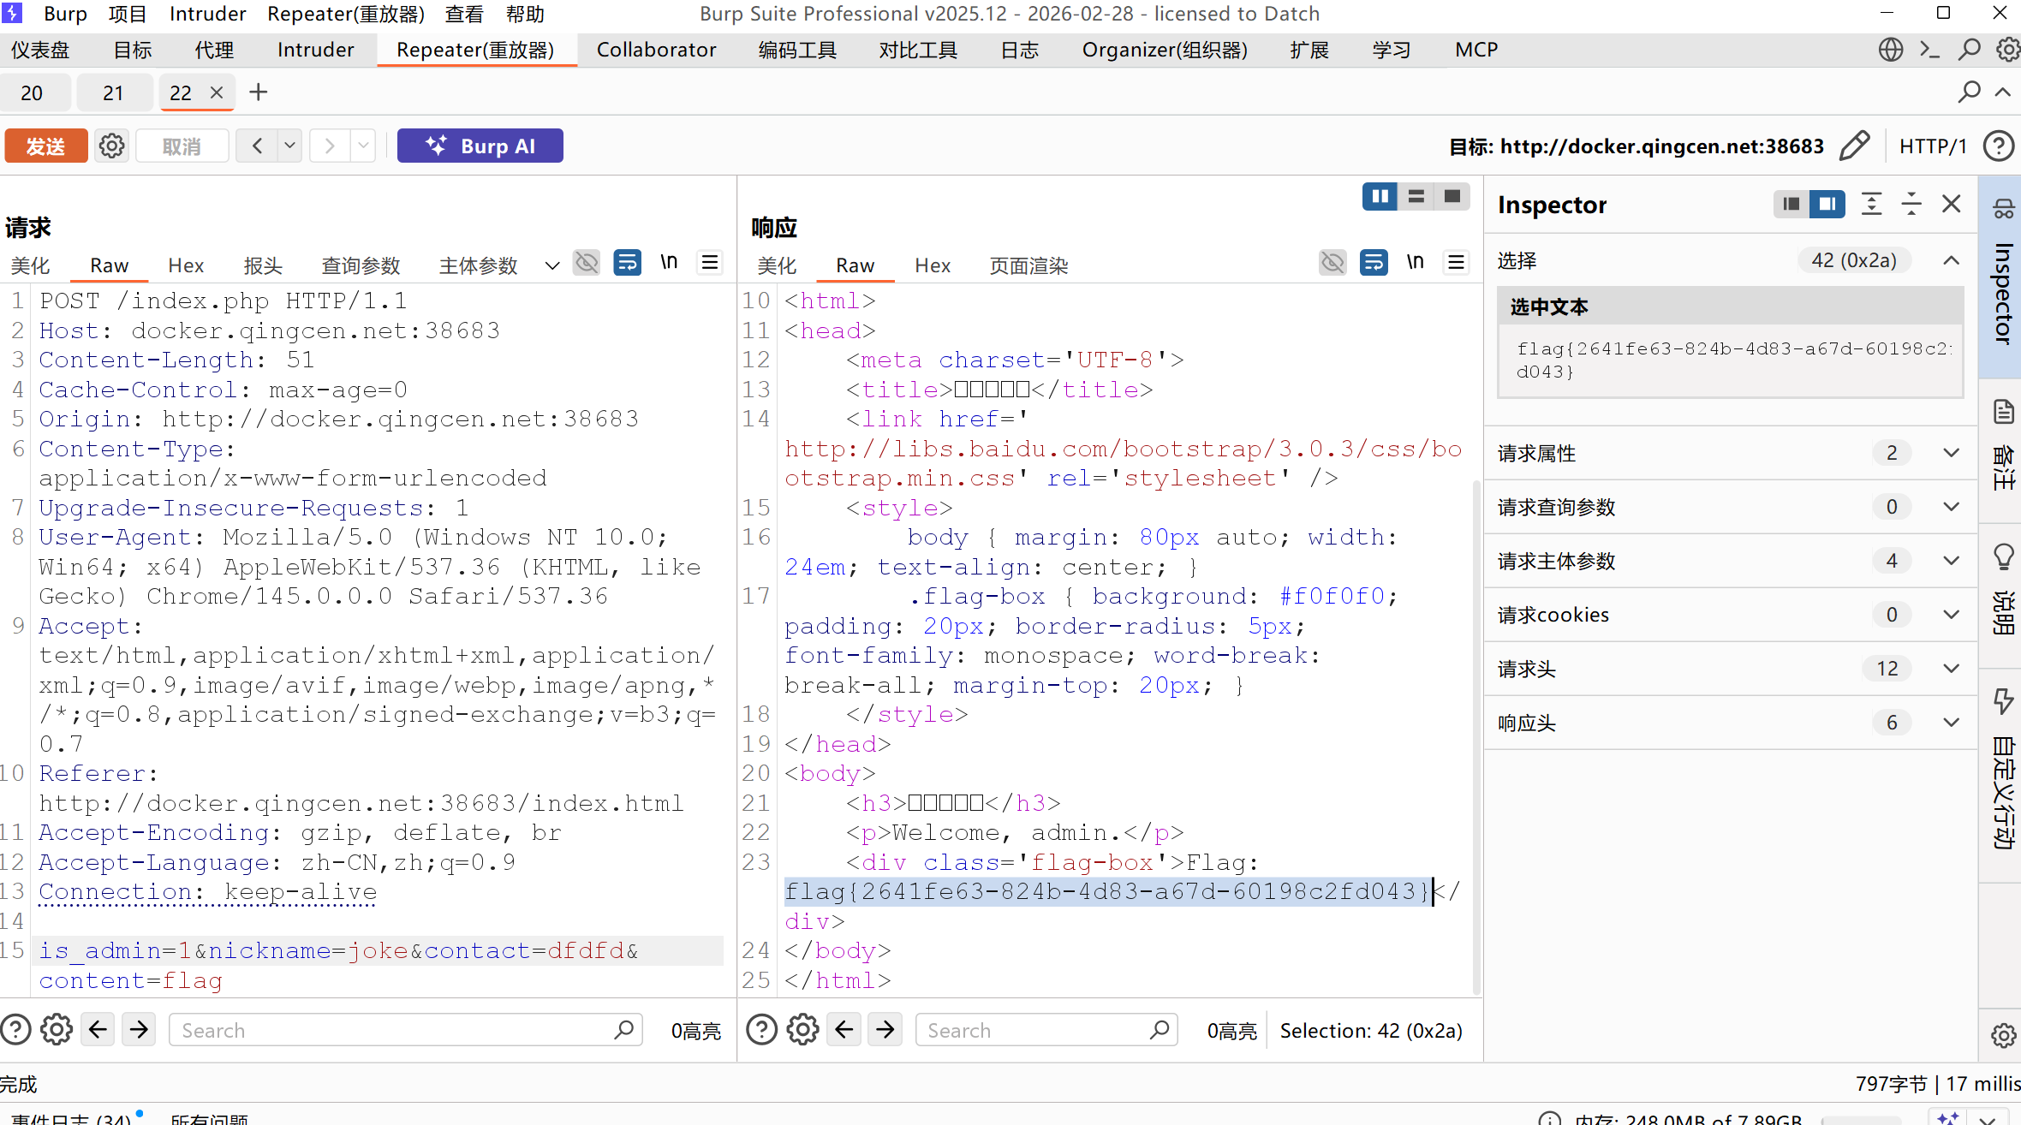Screen dimensions: 2021x1125
Task: Click the Burp AI button
Action: (480, 146)
